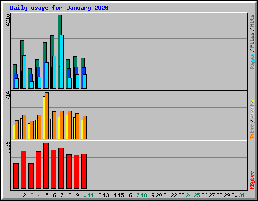Select the day 8 orange sites bar
The height and width of the screenshot is (201, 258).
(x=70, y=125)
